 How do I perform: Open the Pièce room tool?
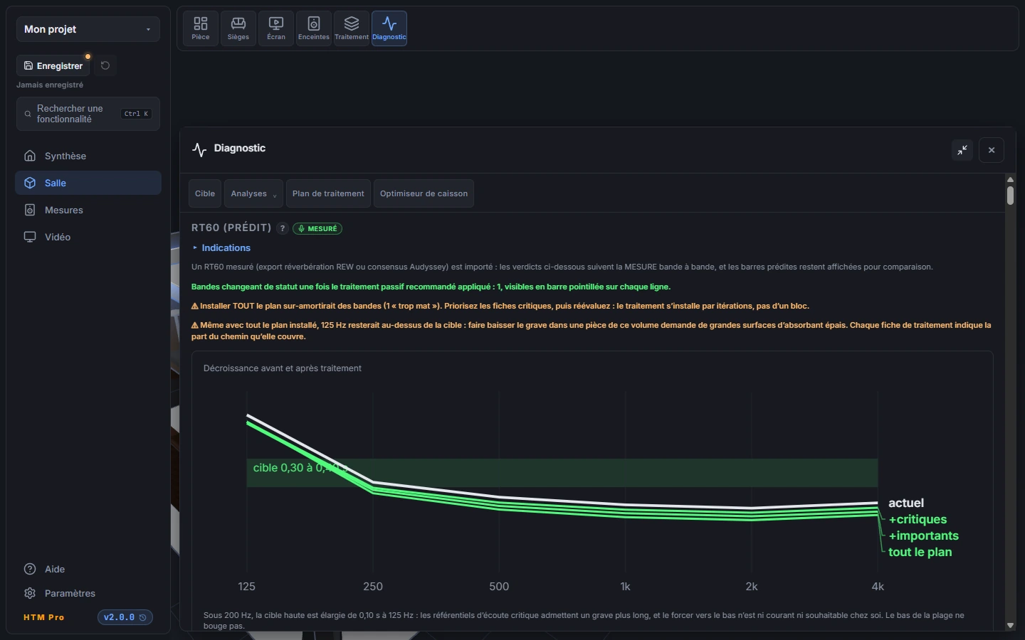pyautogui.click(x=201, y=28)
